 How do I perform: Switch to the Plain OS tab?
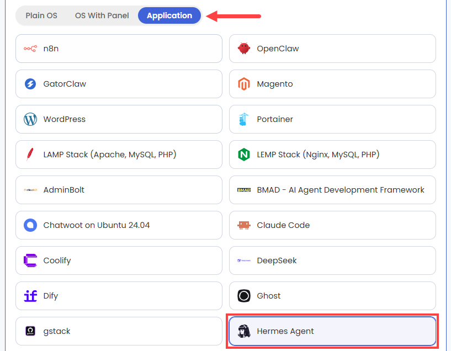[41, 15]
